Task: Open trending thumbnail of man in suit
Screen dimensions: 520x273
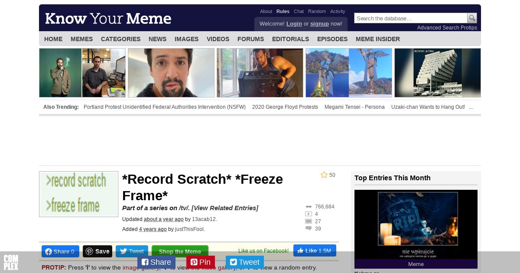Action: click(x=82, y=73)
